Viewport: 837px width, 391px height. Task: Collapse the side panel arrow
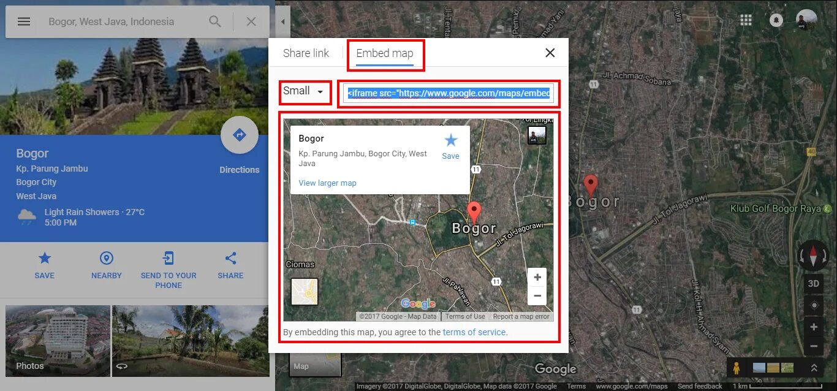pos(282,21)
